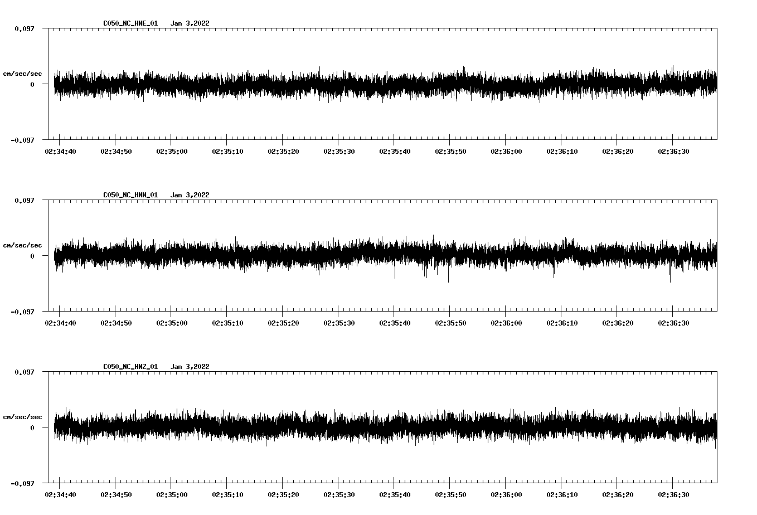Viewport: 757px width, 515px height.
Task: Click 02:35:20 time label under HNN plot
Action: click(283, 323)
